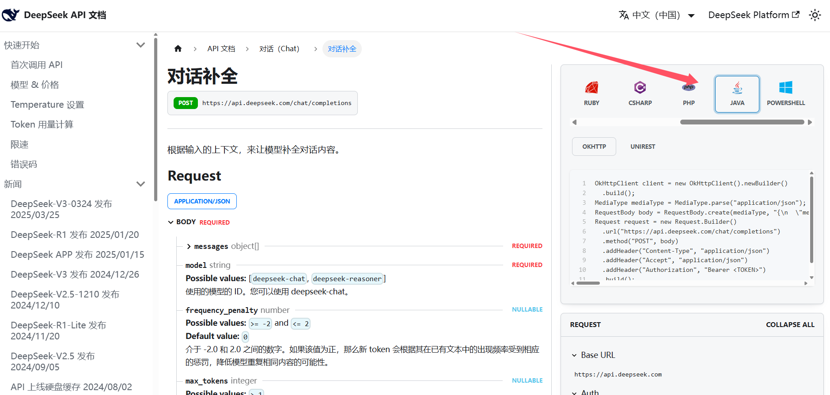Click COLLAPSE ALL in the Request panel
The width and height of the screenshot is (830, 395).
coord(790,325)
